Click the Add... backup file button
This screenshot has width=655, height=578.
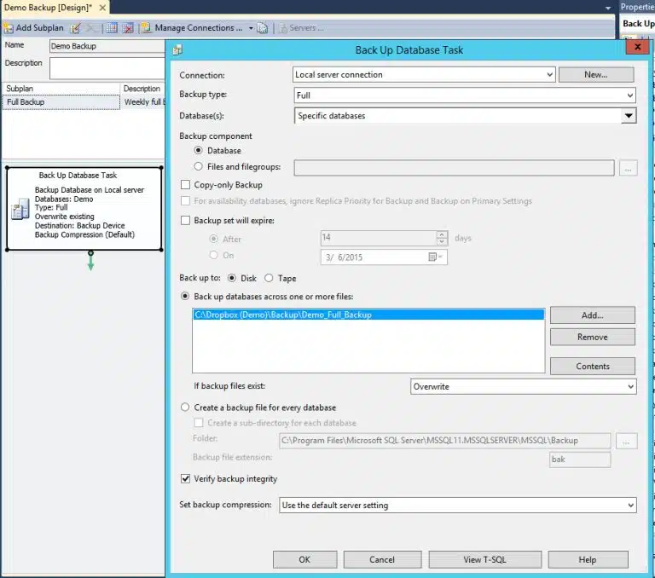(593, 315)
